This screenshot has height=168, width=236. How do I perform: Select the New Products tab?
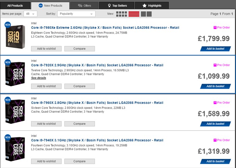pos(50,6)
